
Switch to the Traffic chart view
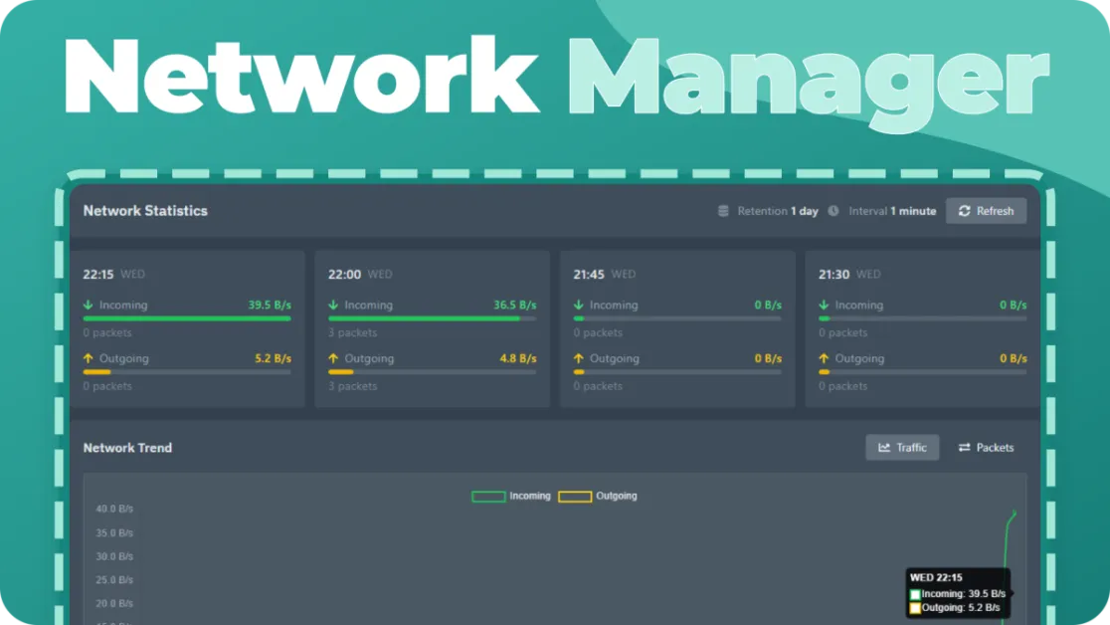tap(902, 448)
